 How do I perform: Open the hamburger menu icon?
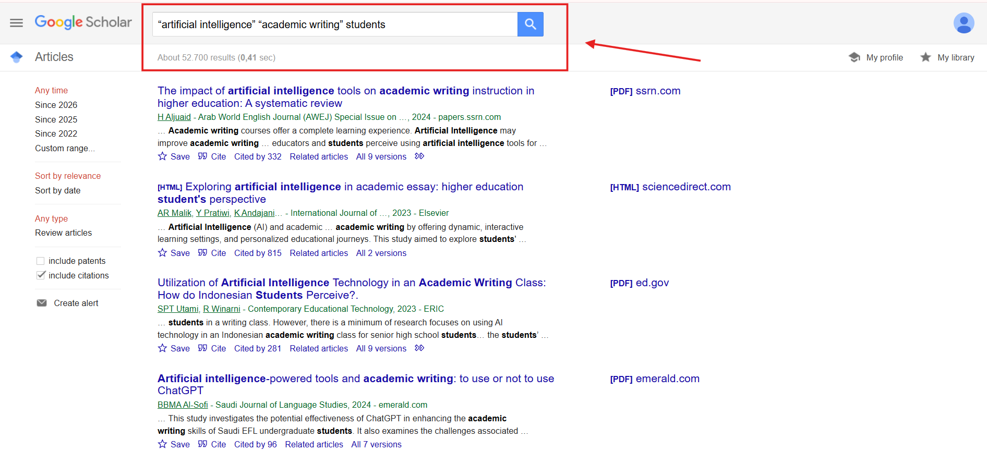[17, 23]
